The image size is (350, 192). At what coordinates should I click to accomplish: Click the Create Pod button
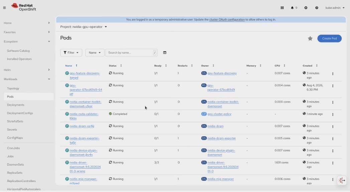329,38
